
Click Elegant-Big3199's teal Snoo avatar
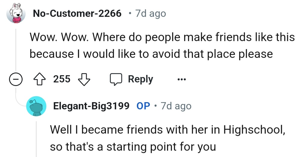click(36, 106)
